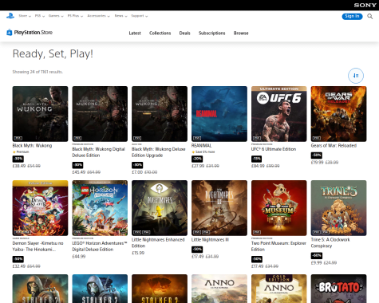Open the search magnifier icon
Viewport: 379px width, 303px height.
pos(370,17)
